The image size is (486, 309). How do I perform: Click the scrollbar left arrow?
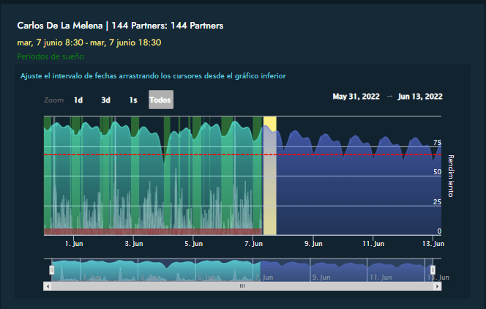[48, 286]
